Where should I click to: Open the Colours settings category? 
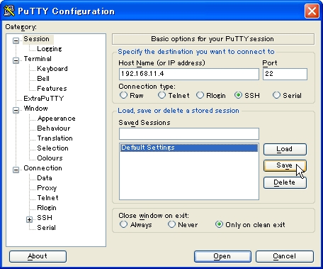click(x=50, y=158)
